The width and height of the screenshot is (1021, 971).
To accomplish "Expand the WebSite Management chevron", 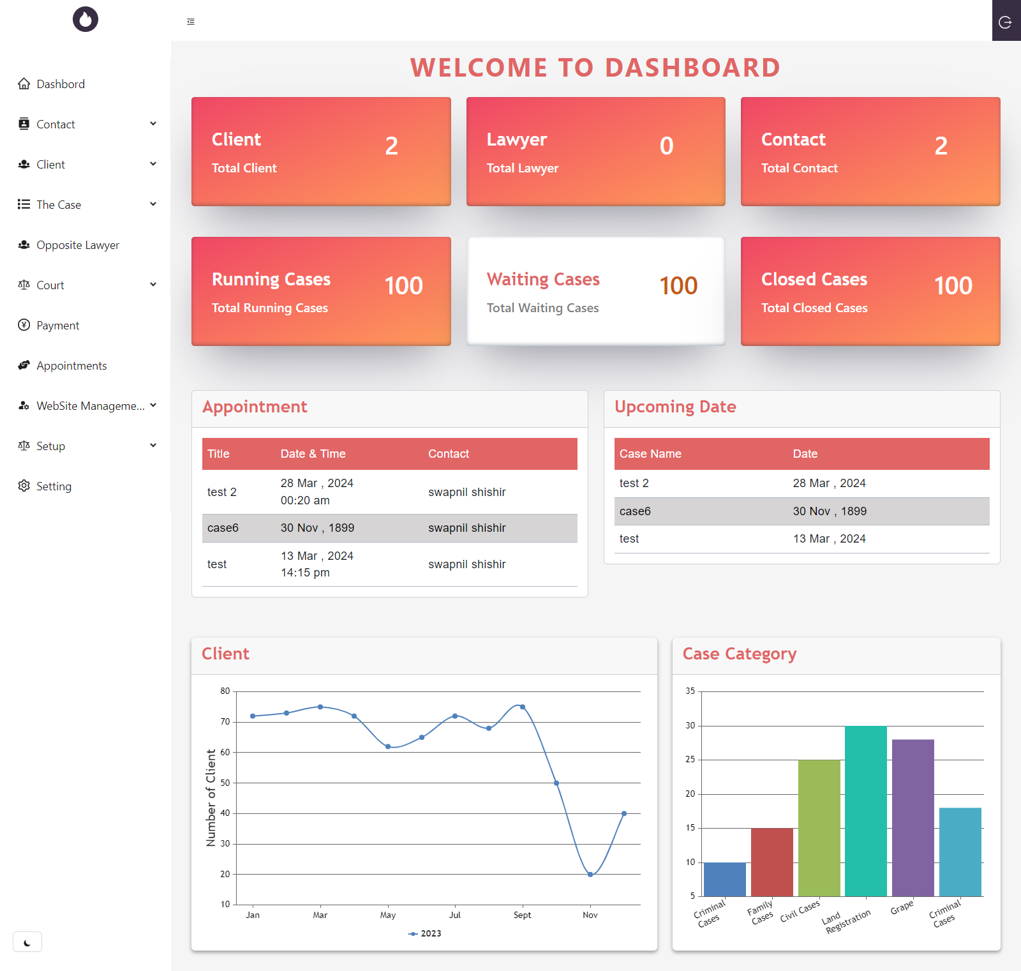I will click(x=153, y=405).
